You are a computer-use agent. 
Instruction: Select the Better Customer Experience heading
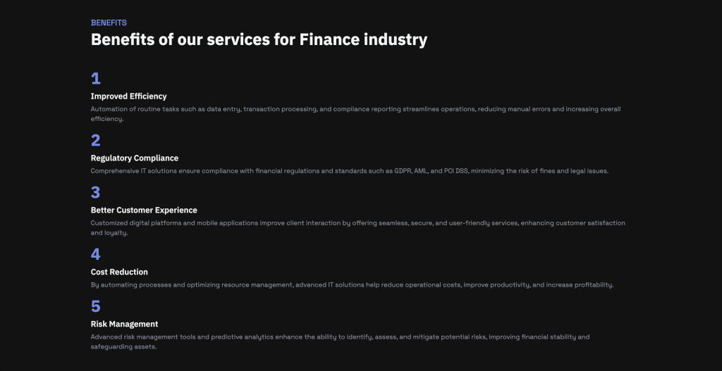tap(144, 210)
